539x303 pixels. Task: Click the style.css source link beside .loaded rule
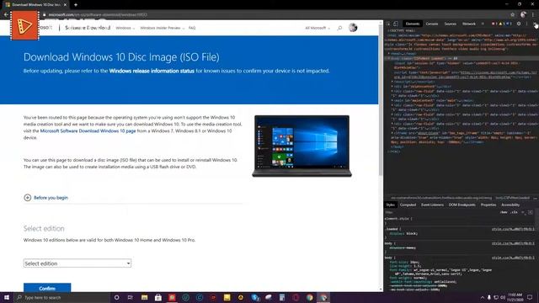point(513,229)
